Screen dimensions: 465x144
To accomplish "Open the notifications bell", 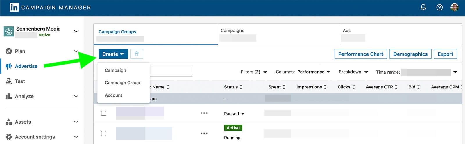I will [423, 7].
